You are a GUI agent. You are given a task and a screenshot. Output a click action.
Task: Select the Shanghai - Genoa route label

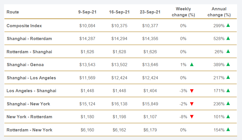pos(25,65)
